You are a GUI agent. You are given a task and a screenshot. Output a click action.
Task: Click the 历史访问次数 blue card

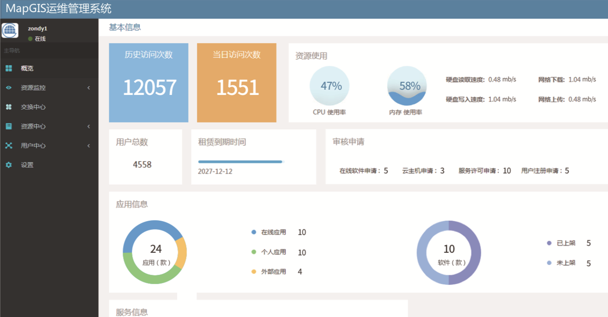pos(148,82)
